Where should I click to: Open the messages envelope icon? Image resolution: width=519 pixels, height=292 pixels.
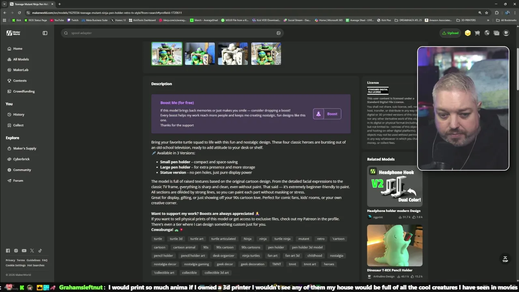click(x=496, y=33)
